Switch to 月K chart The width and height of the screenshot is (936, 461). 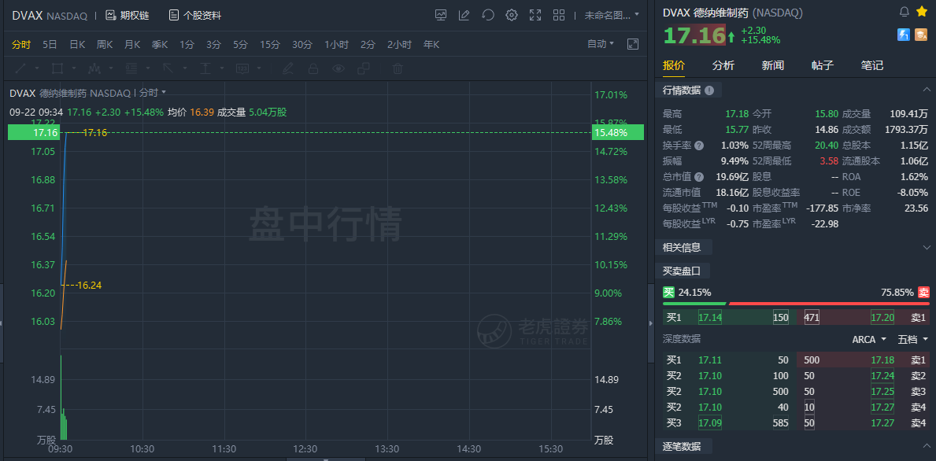[x=132, y=44]
